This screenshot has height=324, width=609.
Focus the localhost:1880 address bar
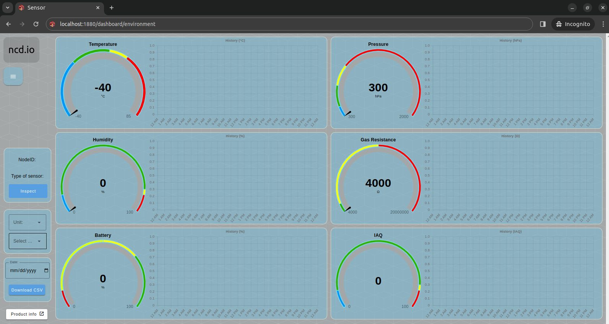(x=289, y=24)
